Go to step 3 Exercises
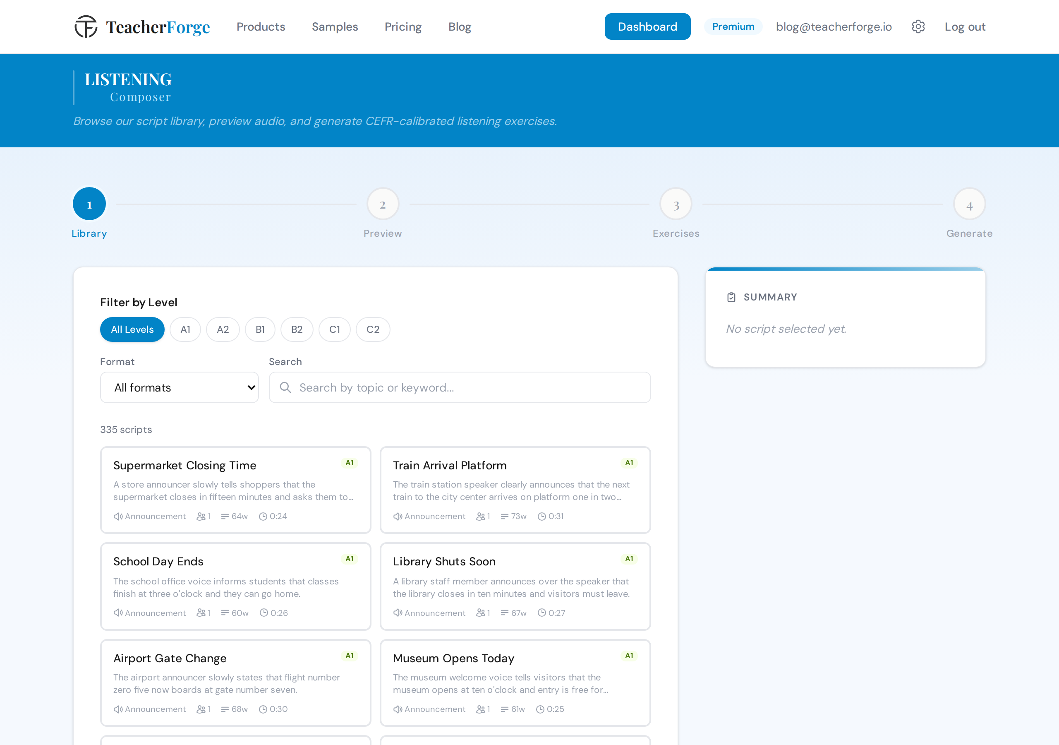This screenshot has height=745, width=1059. pos(676,204)
